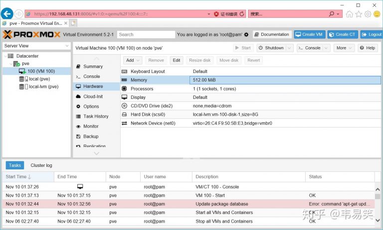
Task: Click the user settings gear icon beside root@pam
Action: [246, 35]
